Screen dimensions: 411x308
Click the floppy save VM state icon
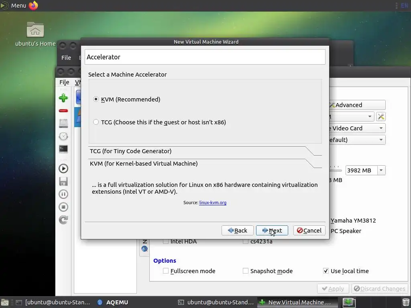point(63,181)
